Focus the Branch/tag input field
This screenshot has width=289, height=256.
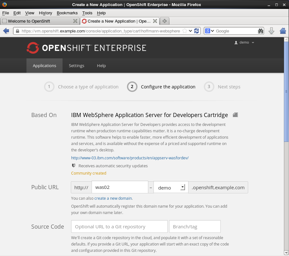[195, 226]
